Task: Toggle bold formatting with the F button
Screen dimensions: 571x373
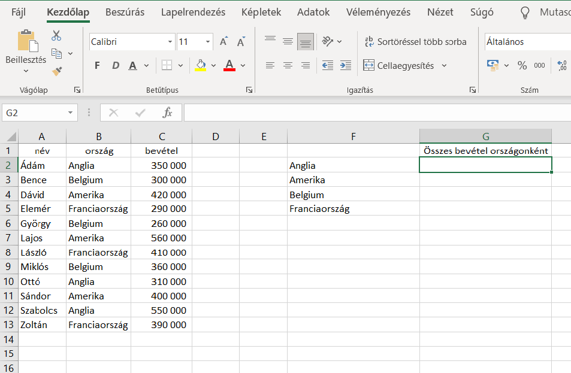Action: coord(97,66)
